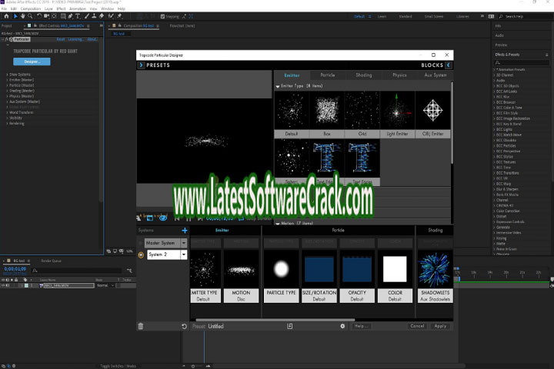Click the workspace overflow double-arrow icon

(482, 16)
